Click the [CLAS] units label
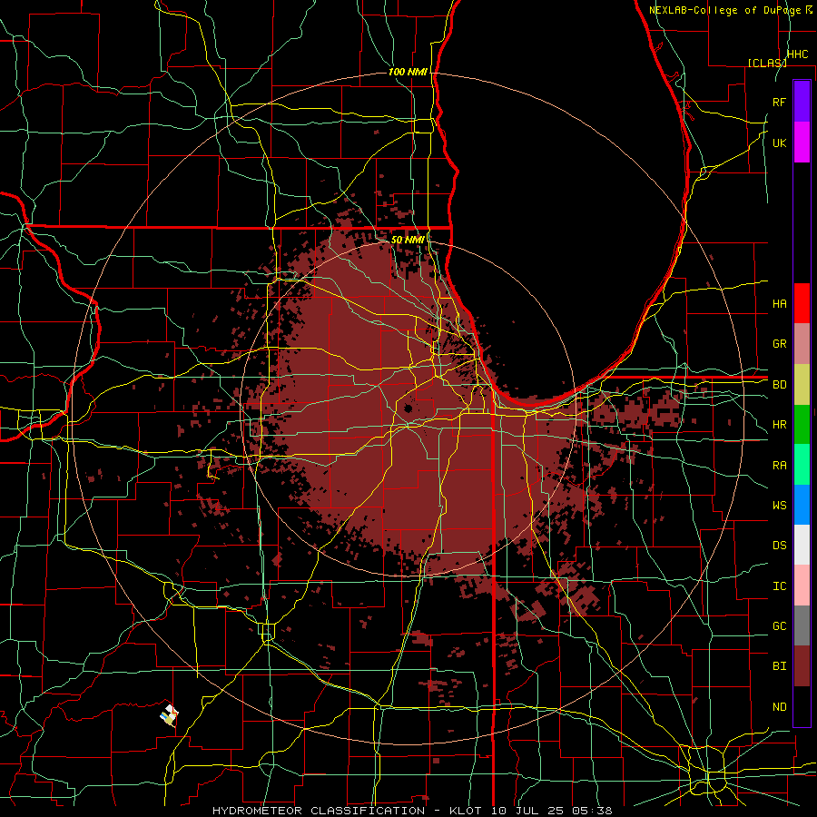Screen dimensions: 817x817 coord(767,63)
